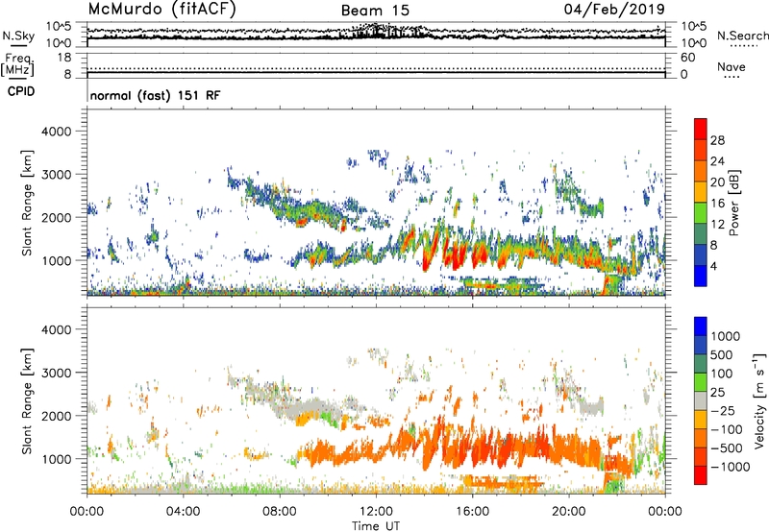Click the 4000 tick label on the velocity panel

click(x=56, y=329)
